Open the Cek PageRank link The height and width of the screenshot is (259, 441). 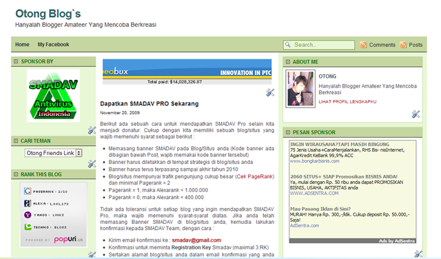(255, 176)
